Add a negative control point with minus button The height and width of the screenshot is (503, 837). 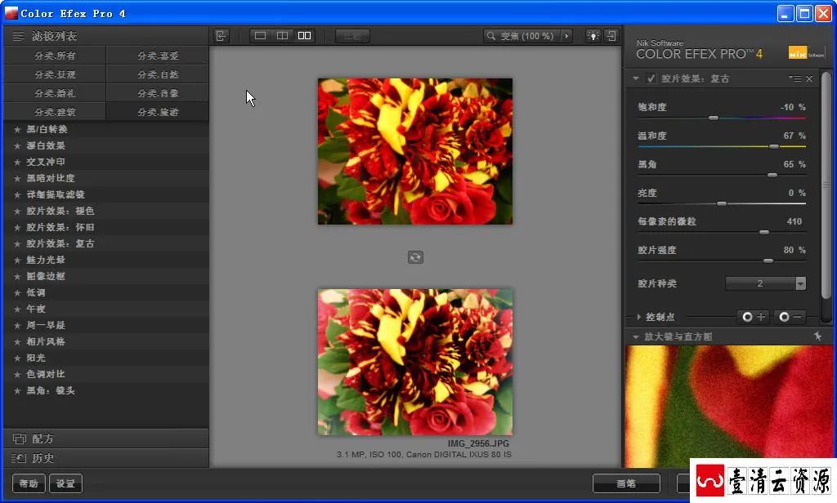pyautogui.click(x=790, y=317)
